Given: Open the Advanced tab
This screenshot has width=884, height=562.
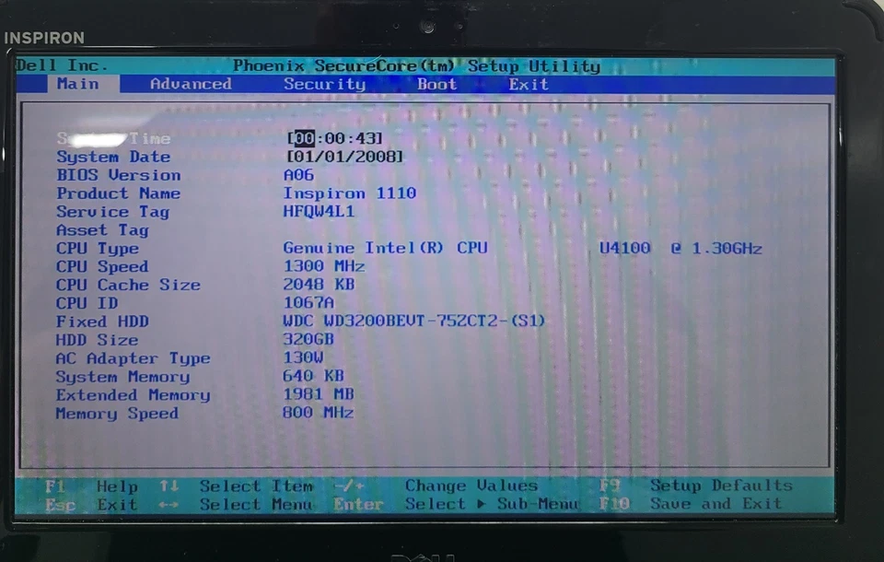Looking at the screenshot, I should [x=191, y=84].
